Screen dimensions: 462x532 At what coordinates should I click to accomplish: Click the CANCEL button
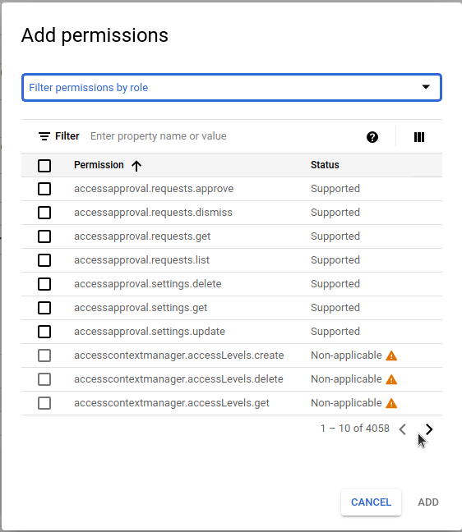tap(371, 502)
